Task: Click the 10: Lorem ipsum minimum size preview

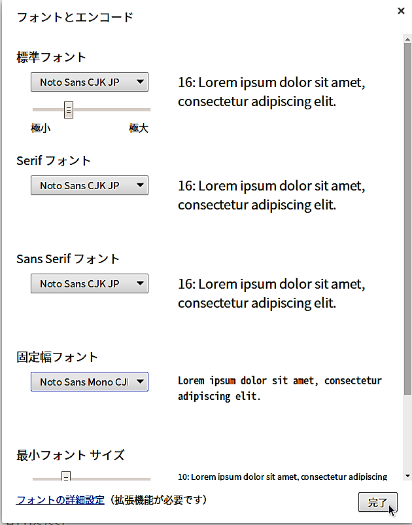Action: pos(283,477)
